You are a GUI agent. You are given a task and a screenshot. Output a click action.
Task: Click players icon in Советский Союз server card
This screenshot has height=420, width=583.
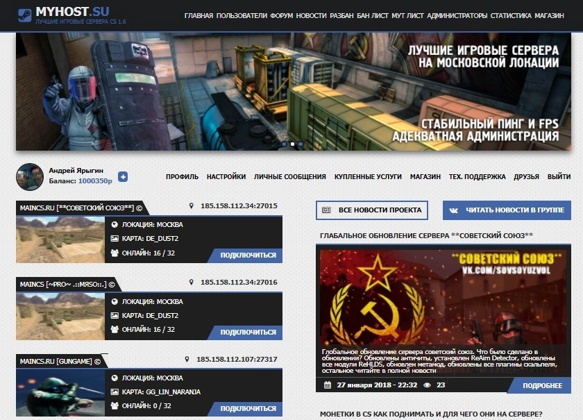(115, 253)
